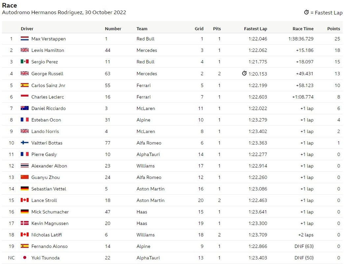Click the Thai flag next to Alexander Albon
Viewport: 344px width, 264px height.
tap(24, 166)
